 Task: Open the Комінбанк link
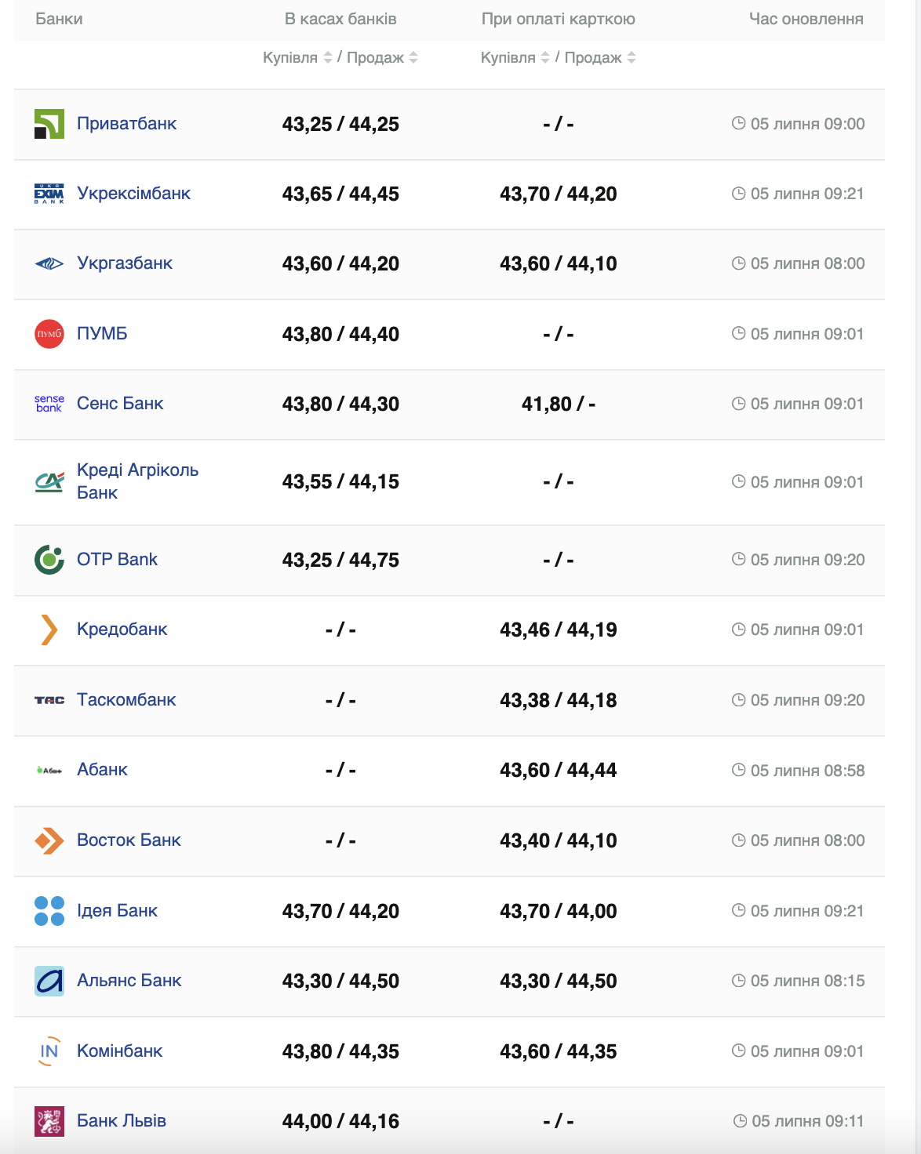coord(119,1051)
